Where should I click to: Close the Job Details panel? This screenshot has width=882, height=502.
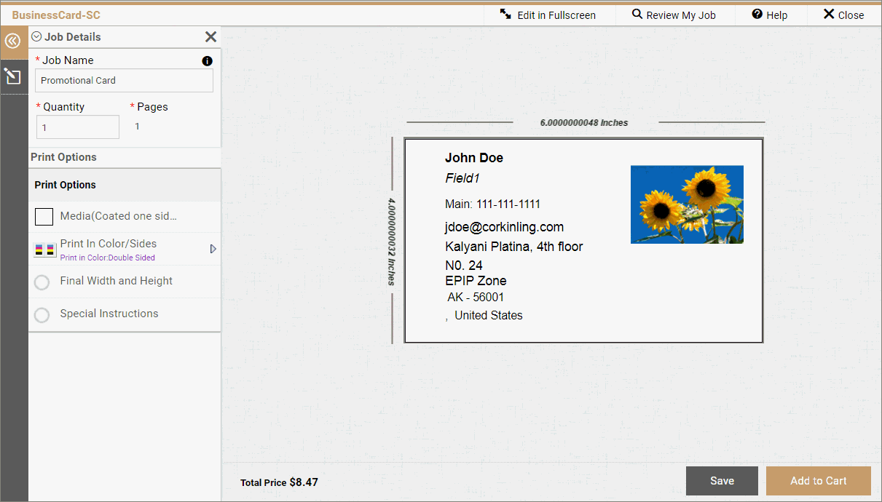pos(210,37)
